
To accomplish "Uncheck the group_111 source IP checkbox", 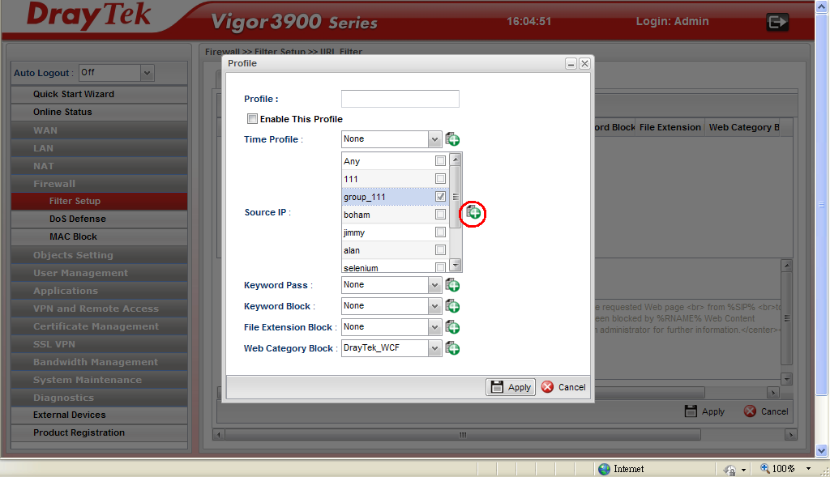I will click(440, 197).
